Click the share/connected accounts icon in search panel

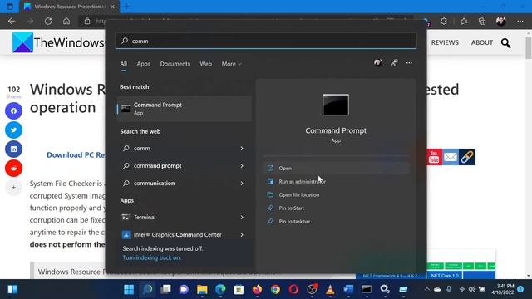coord(394,63)
